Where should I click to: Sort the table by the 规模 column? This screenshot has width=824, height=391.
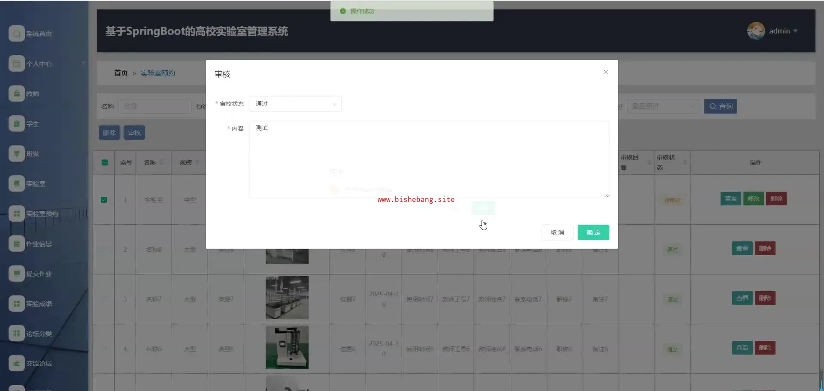click(x=197, y=162)
